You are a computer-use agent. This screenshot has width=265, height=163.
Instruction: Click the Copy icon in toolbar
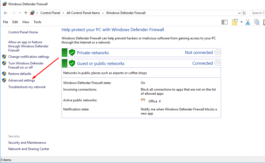pos(257,22)
